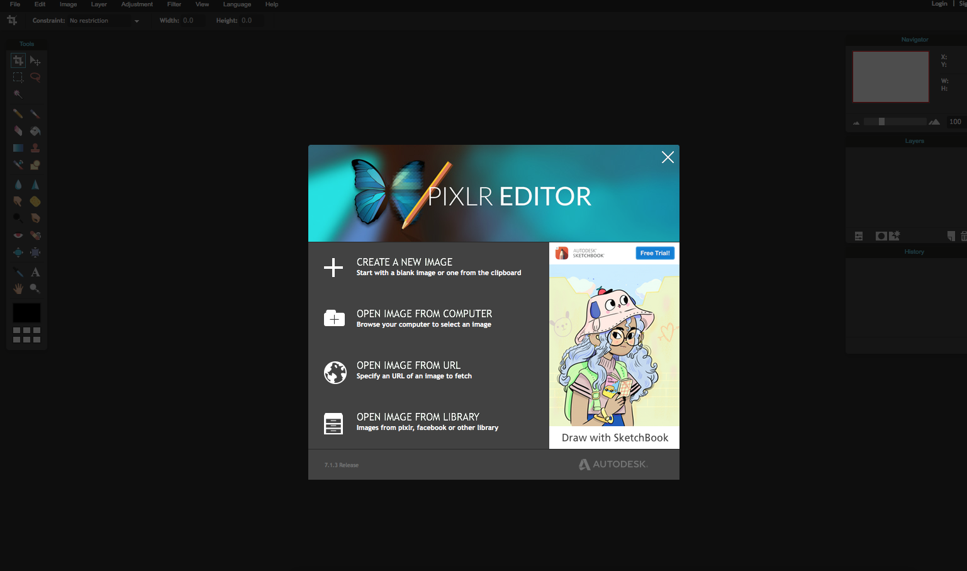Screen dimensions: 967x571
Task: Select the Hand pan tool
Action: coord(18,288)
